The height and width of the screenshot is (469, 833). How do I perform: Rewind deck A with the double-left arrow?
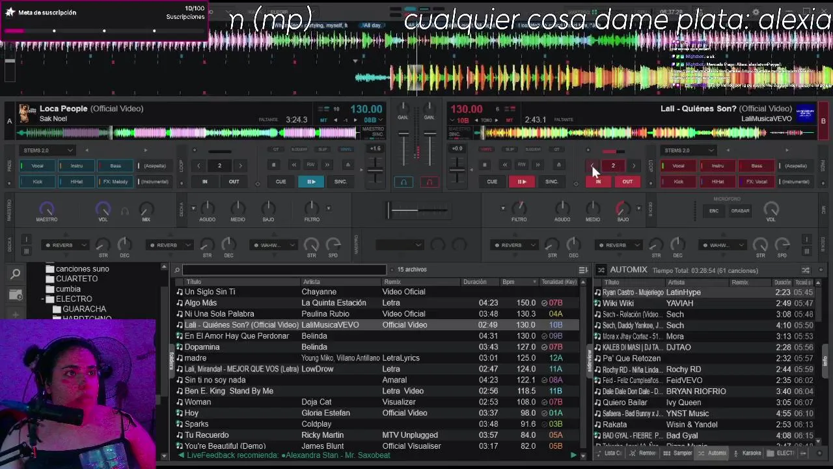(x=294, y=165)
